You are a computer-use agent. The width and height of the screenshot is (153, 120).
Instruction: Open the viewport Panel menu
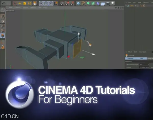coord(45,8)
